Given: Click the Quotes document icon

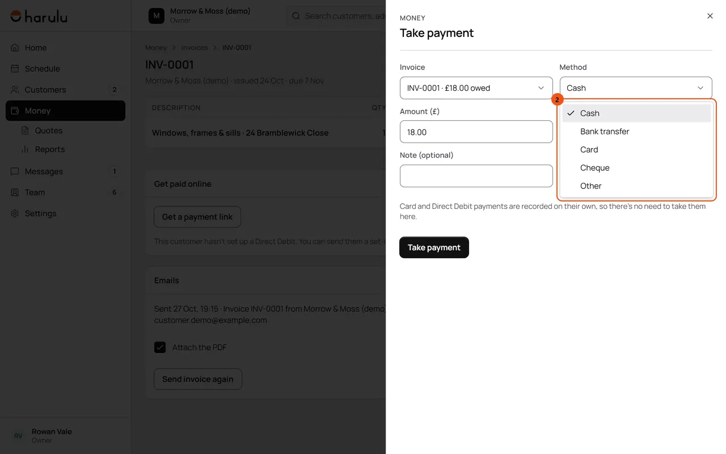Looking at the screenshot, I should [x=25, y=131].
